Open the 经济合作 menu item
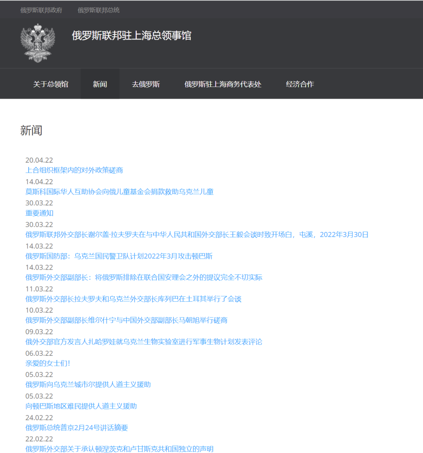 [300, 84]
